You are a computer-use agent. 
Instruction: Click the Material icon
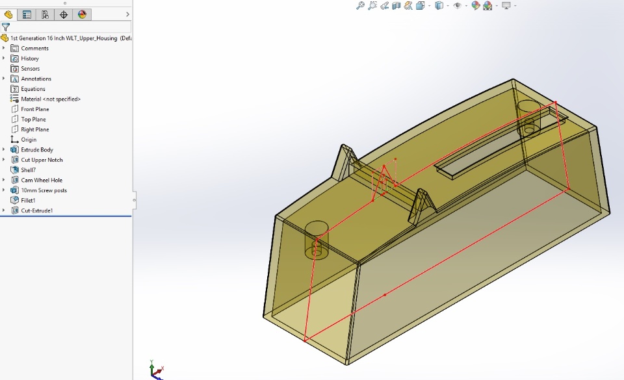[x=15, y=99]
